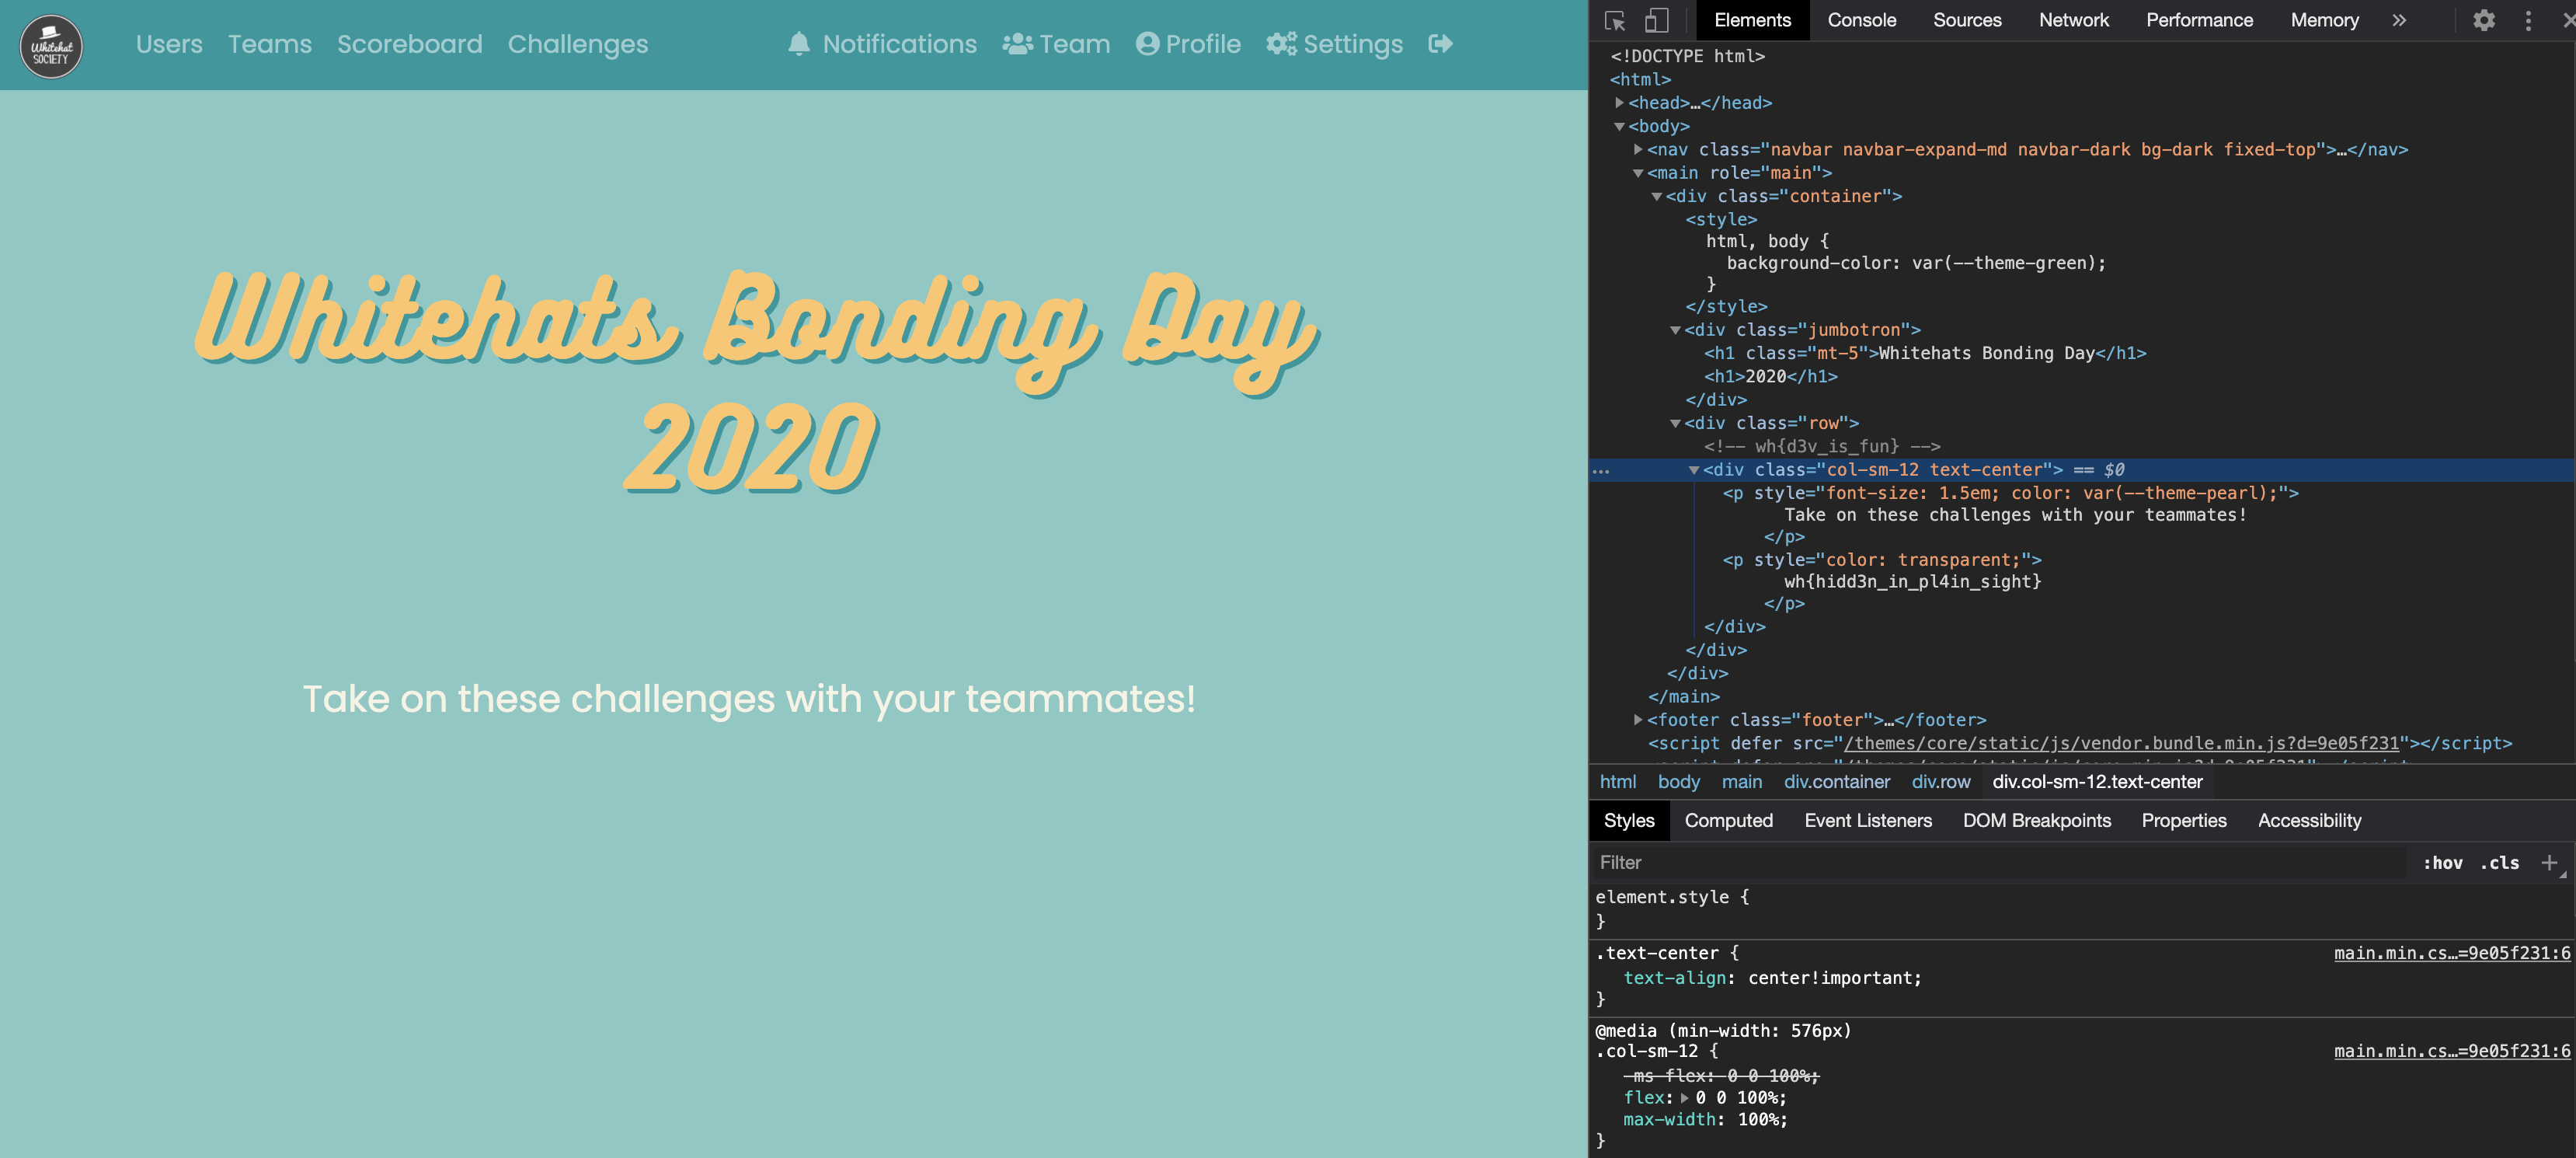Click the Whitehat Society logo

(x=51, y=46)
